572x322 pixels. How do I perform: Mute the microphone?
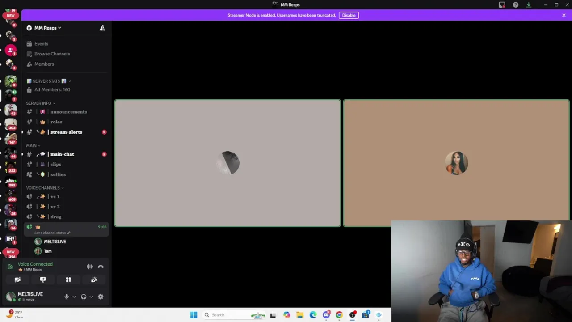(x=67, y=297)
